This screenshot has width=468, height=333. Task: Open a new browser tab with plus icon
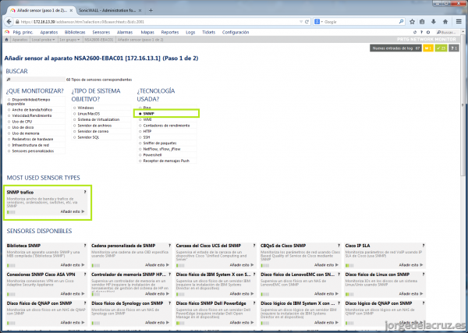pyautogui.click(x=151, y=10)
